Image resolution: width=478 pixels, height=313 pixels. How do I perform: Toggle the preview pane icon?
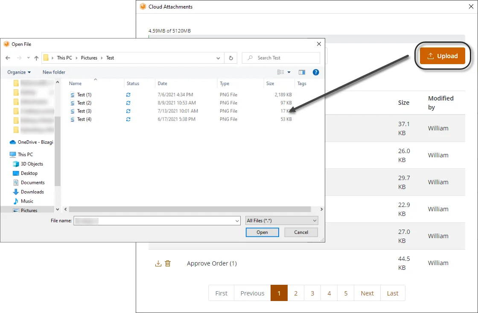click(x=302, y=72)
